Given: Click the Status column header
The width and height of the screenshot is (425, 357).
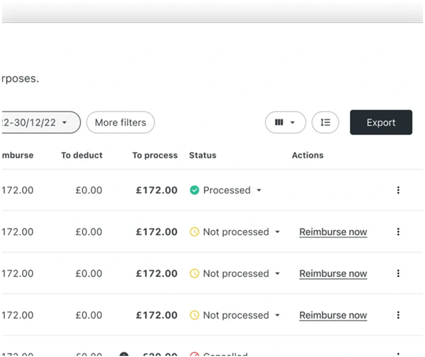Looking at the screenshot, I should click(203, 155).
